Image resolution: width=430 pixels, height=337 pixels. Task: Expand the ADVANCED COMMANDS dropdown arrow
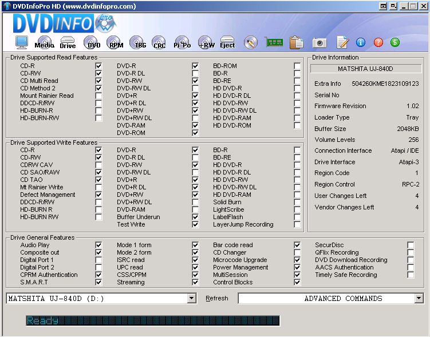click(x=419, y=298)
